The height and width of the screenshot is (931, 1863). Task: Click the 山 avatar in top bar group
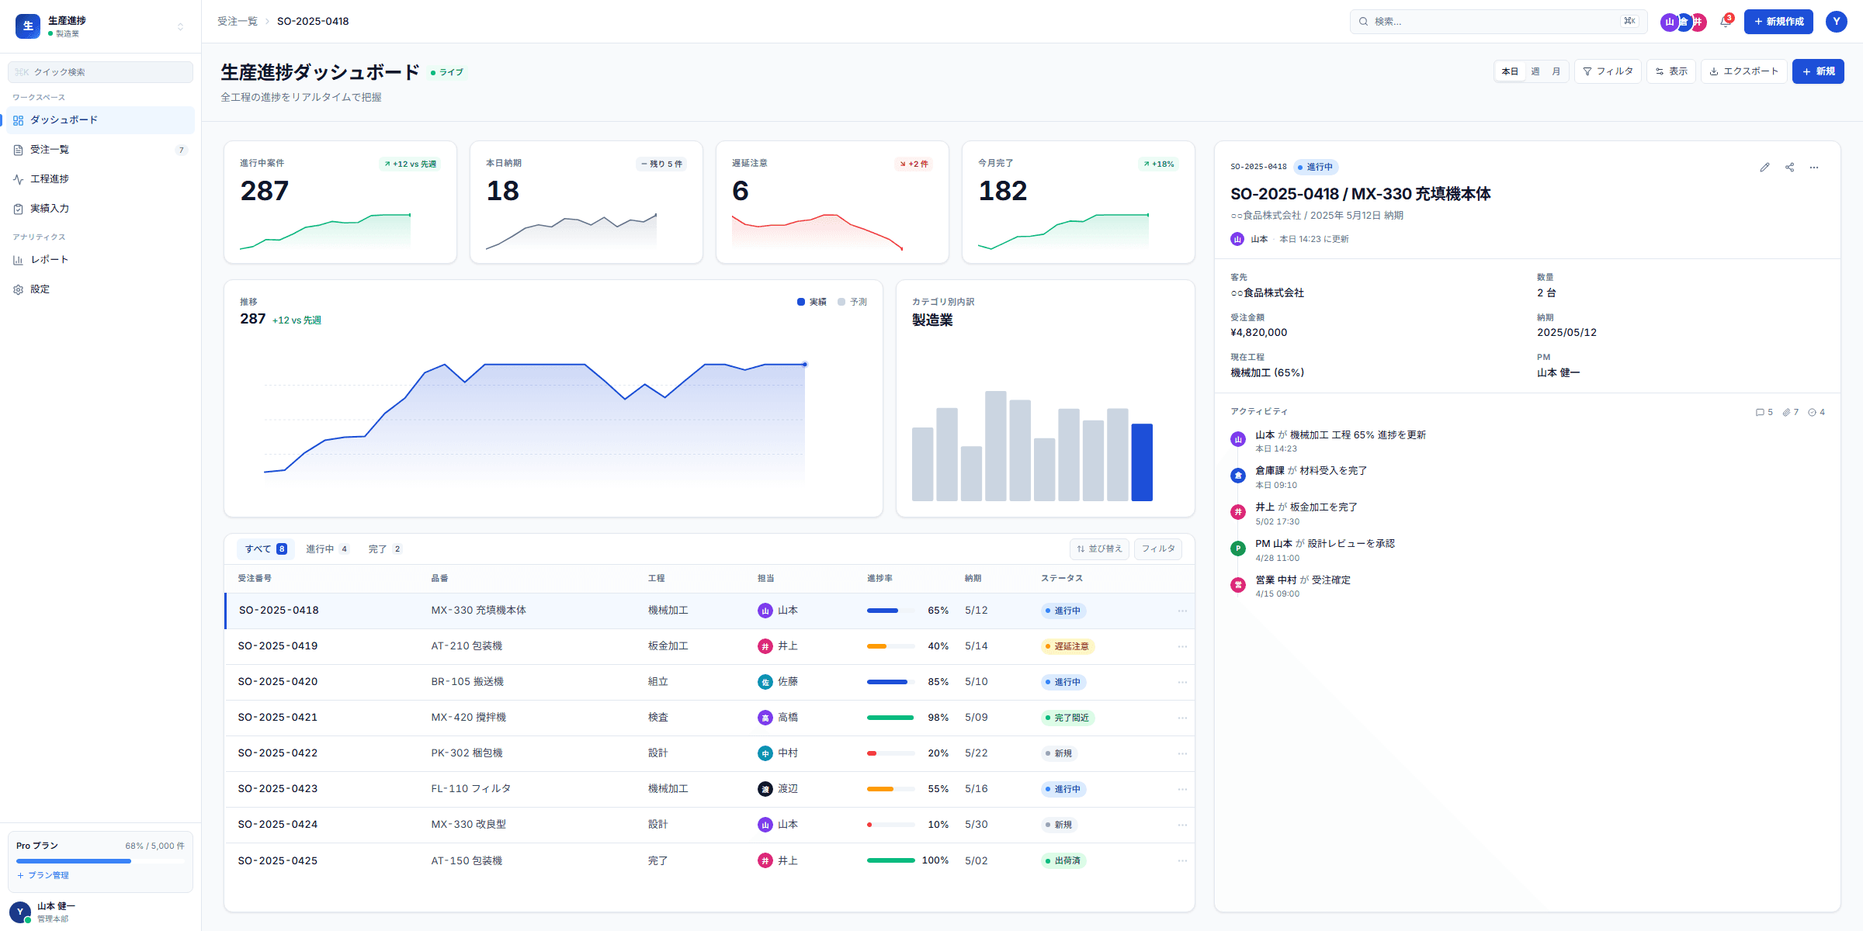(1669, 22)
